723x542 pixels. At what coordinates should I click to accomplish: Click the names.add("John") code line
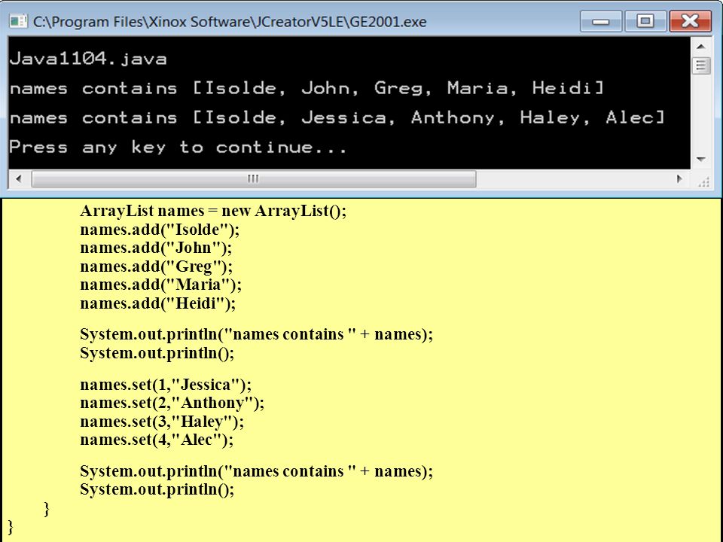[x=156, y=248]
